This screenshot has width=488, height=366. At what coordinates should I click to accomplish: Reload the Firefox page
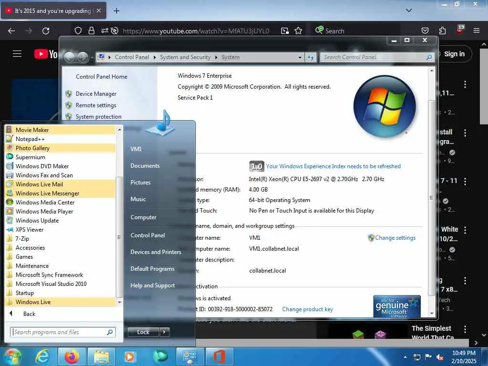click(46, 31)
